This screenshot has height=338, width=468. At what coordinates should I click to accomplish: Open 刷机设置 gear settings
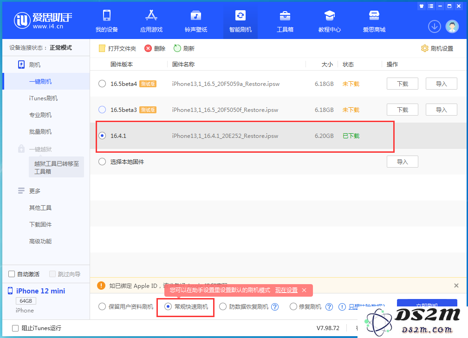point(437,48)
